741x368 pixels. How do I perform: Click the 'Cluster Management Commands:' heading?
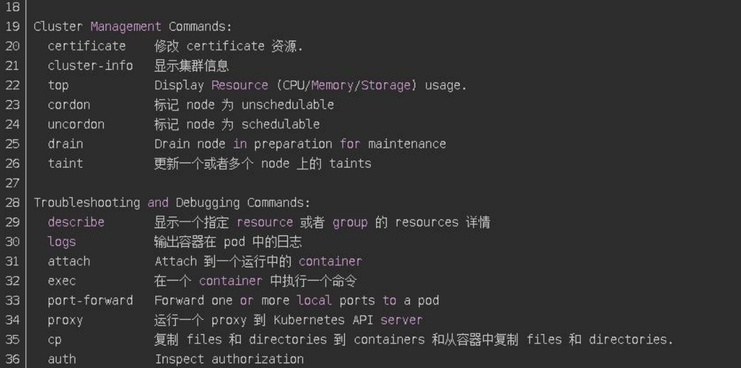tap(133, 26)
